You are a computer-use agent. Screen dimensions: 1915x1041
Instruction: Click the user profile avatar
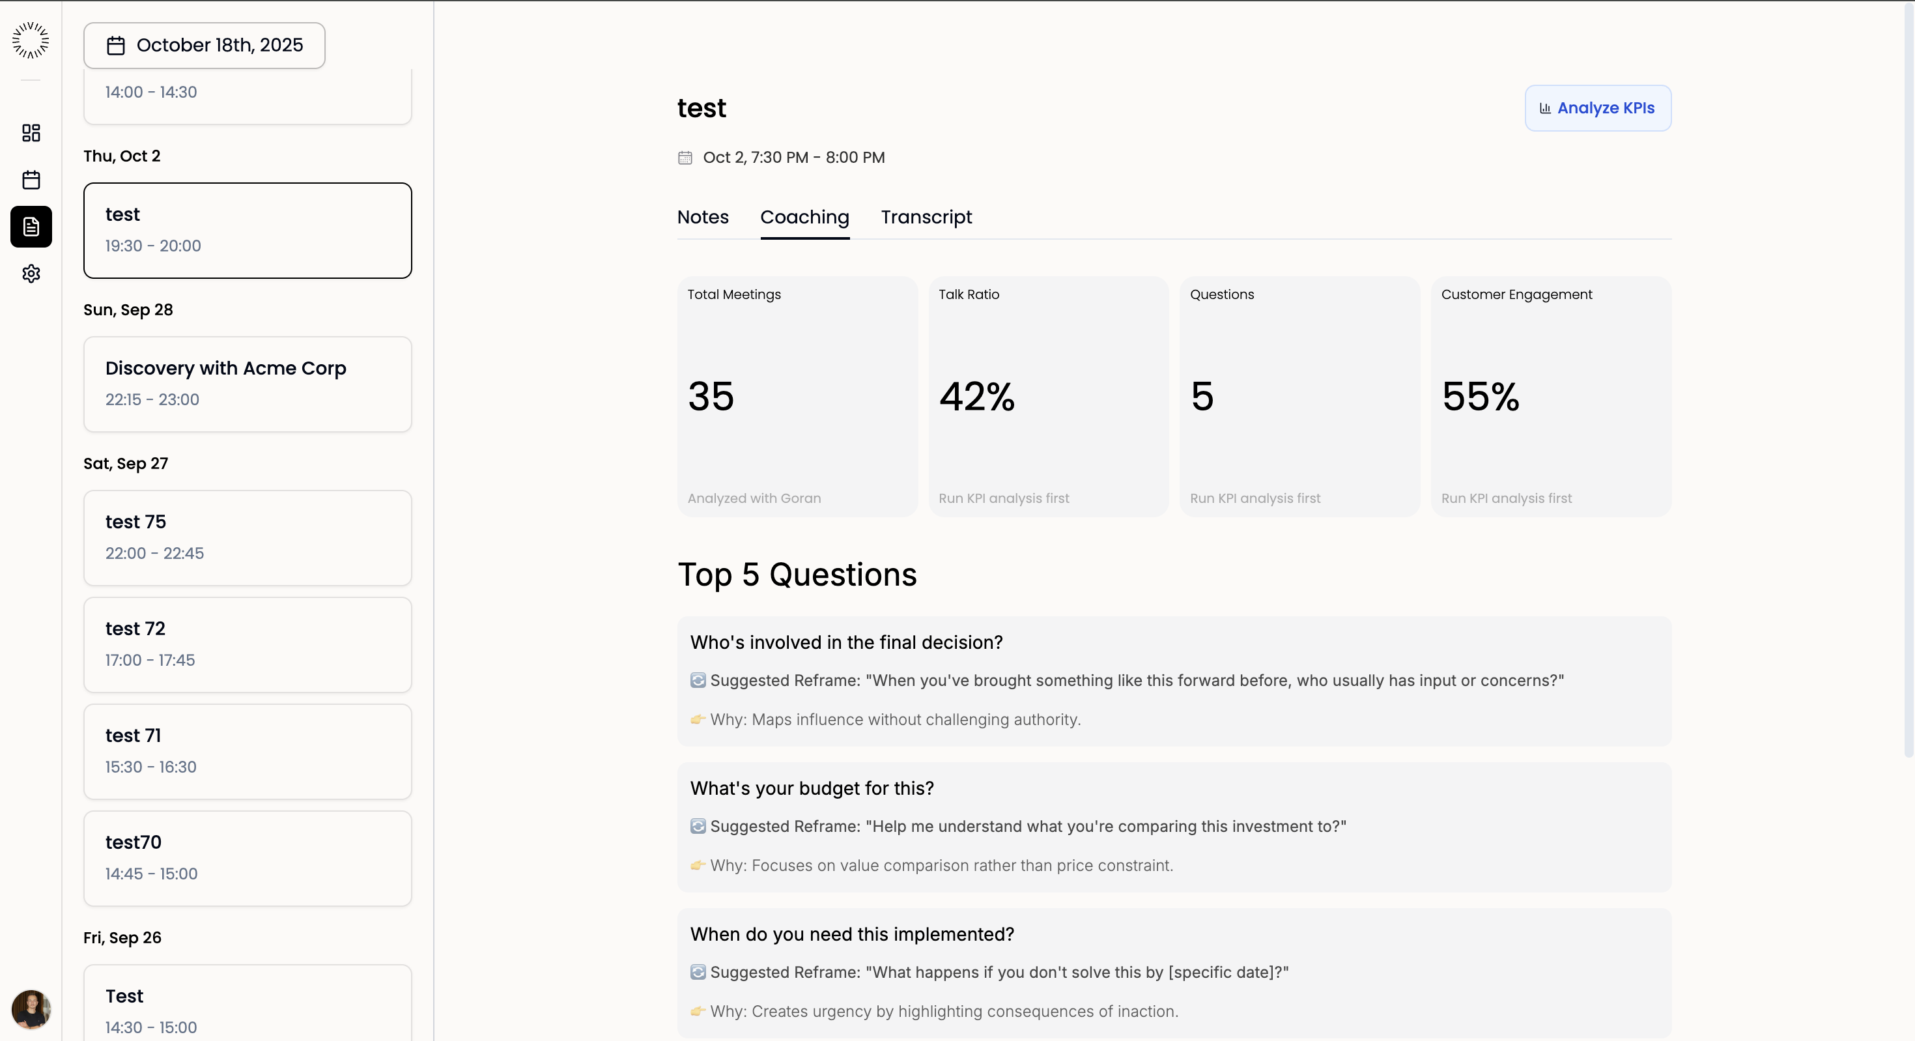[x=31, y=1009]
